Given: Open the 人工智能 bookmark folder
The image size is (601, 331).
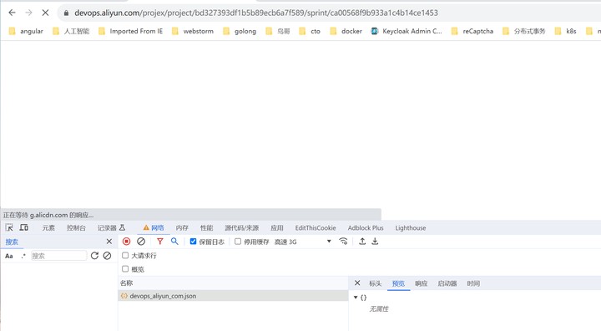Looking at the screenshot, I should click(71, 31).
